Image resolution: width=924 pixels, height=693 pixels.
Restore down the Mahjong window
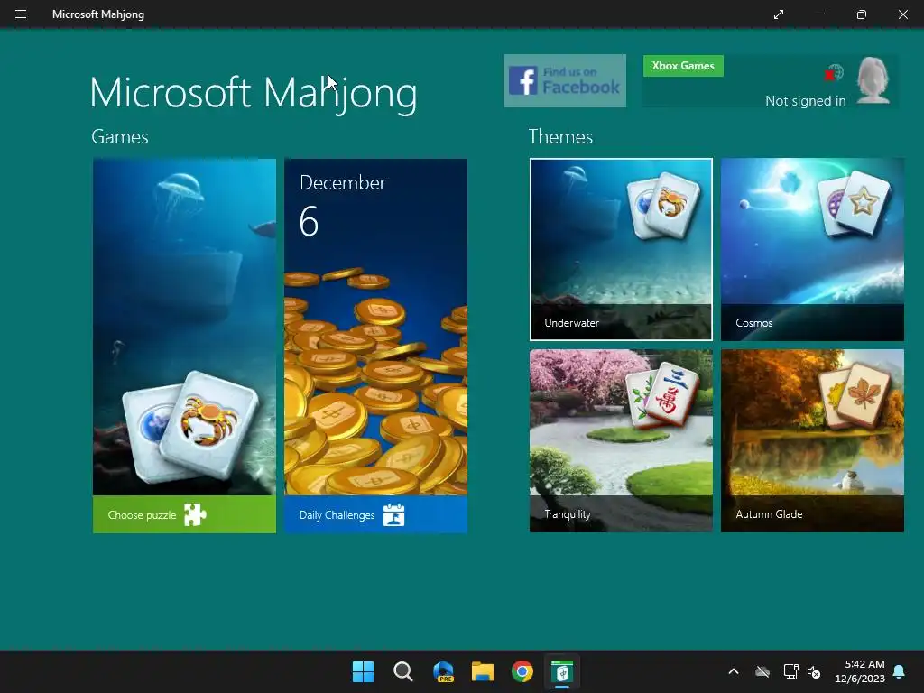tap(862, 14)
